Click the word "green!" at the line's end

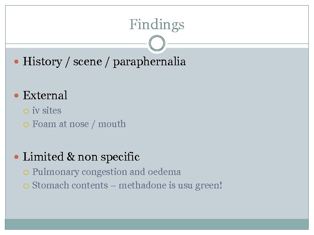(x=208, y=186)
